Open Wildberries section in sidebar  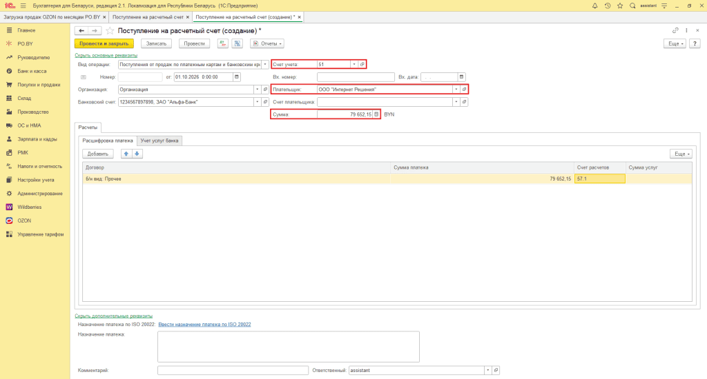tap(29, 207)
